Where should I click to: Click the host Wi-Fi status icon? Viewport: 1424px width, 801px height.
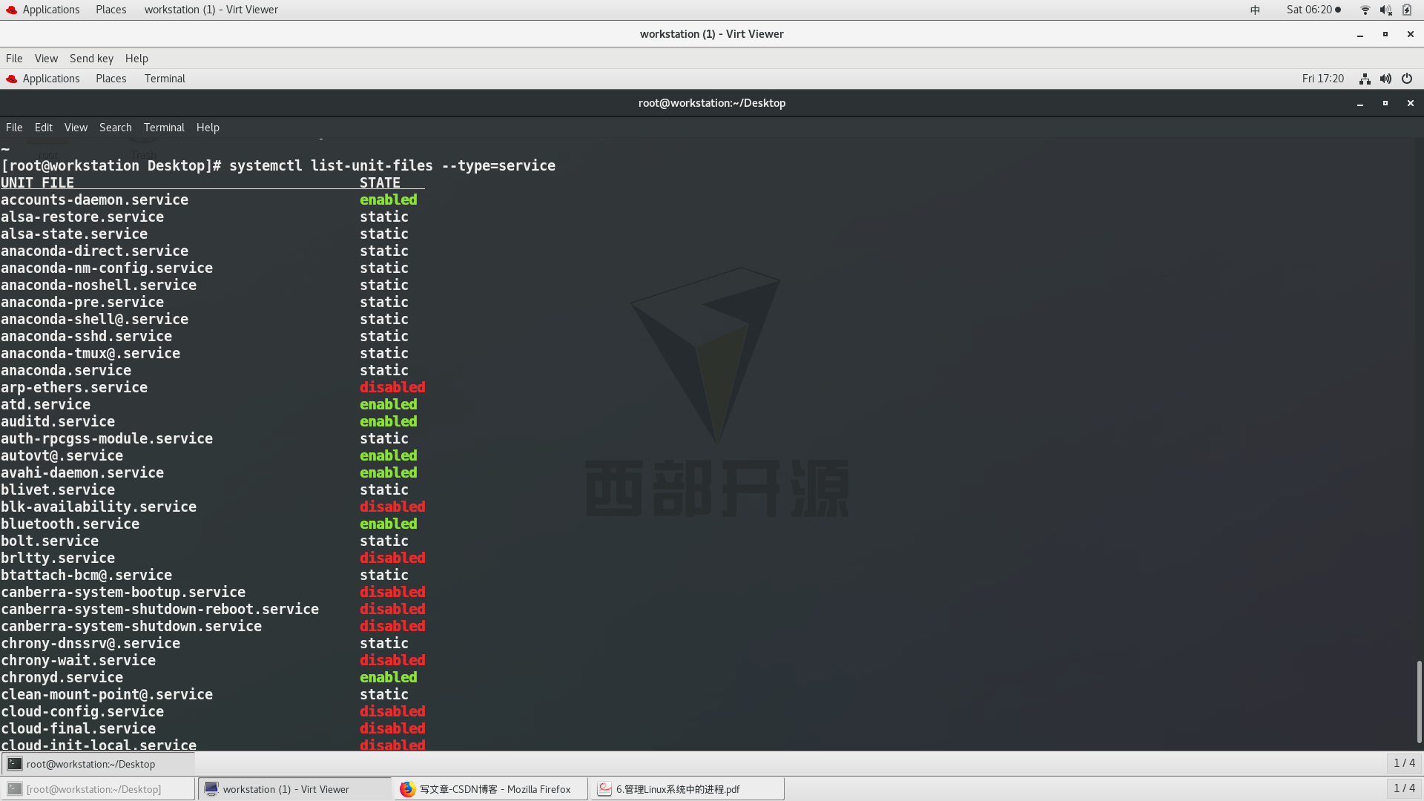[1365, 10]
